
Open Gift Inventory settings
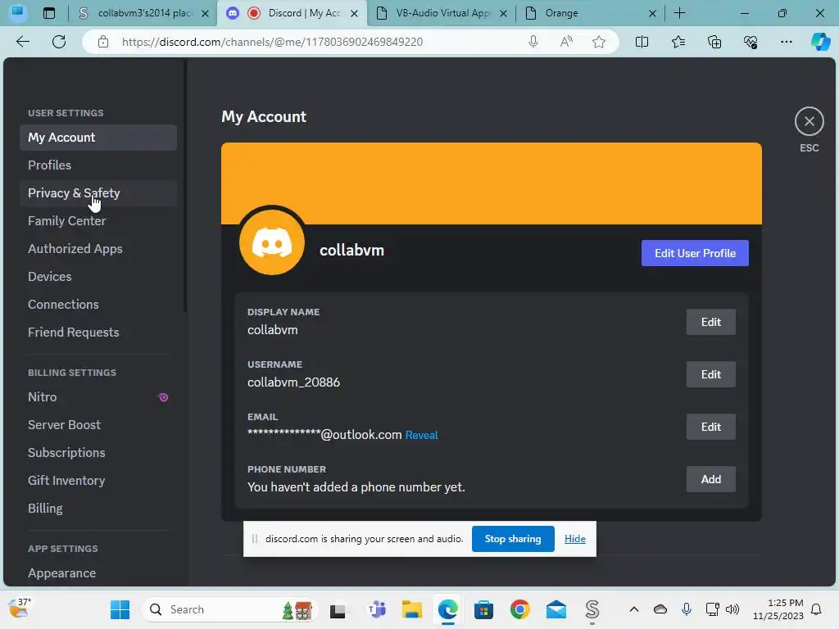coord(98,480)
